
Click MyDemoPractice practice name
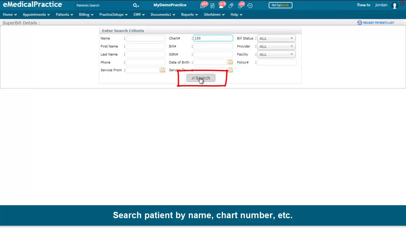[x=170, y=5]
